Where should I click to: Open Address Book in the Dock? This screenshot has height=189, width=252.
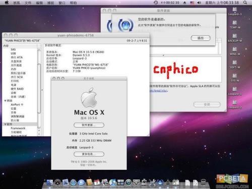[x=89, y=182]
